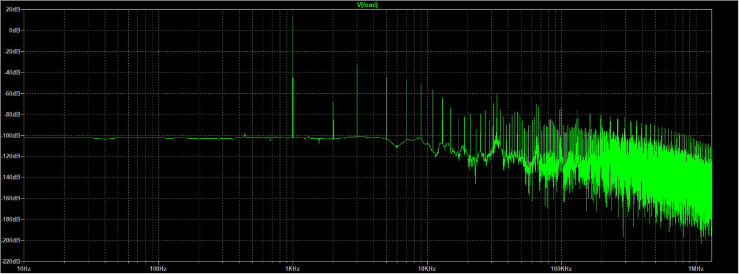Click the -60dB vertical axis label

13,93
